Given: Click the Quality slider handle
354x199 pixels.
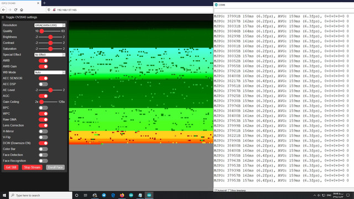Looking at the screenshot, I should [x=41, y=31].
